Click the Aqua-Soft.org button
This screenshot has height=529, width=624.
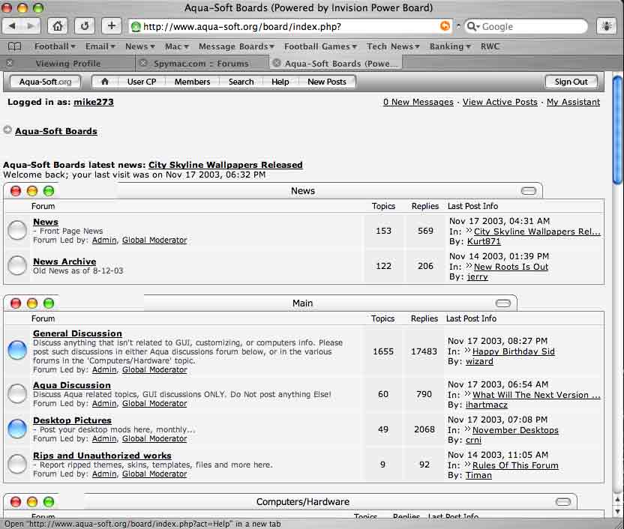(x=45, y=82)
